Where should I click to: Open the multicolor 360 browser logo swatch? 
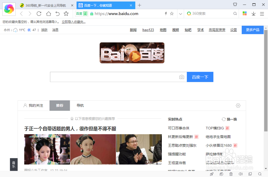click(x=9, y=9)
